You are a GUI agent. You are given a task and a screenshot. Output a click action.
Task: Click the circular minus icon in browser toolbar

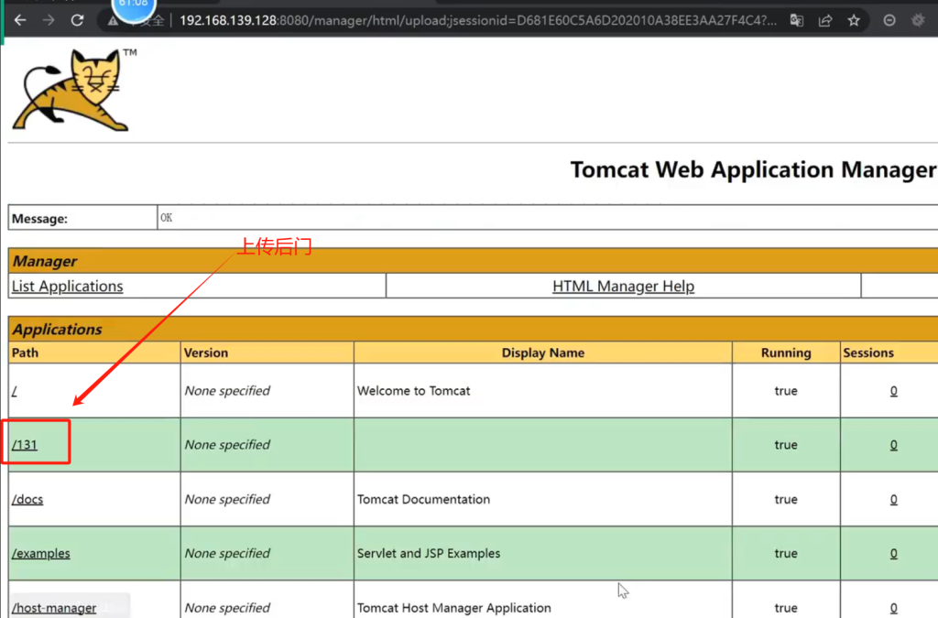889,20
